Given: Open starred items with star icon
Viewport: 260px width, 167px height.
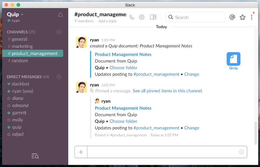Looking at the screenshot, I should 242,17.
